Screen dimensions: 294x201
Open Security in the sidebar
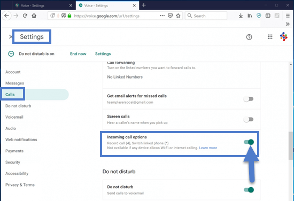pyautogui.click(x=13, y=162)
